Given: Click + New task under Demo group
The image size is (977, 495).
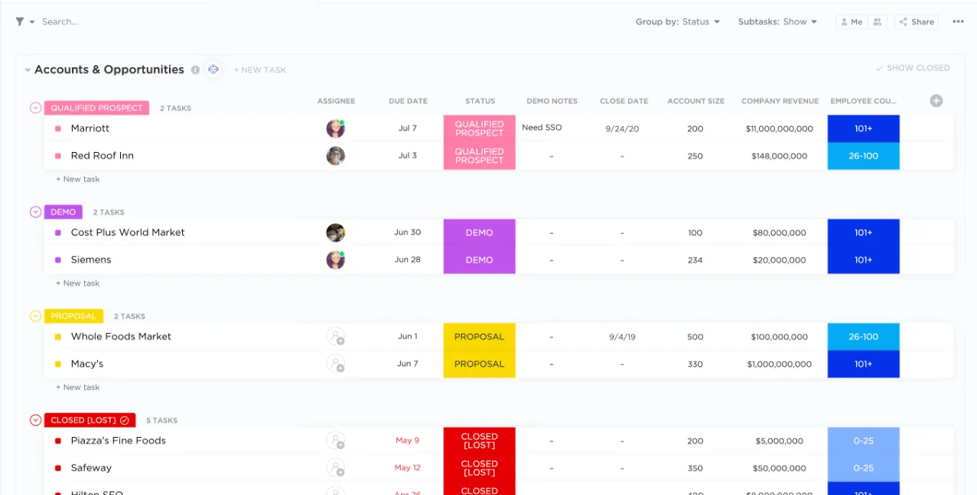Looking at the screenshot, I should (x=78, y=283).
